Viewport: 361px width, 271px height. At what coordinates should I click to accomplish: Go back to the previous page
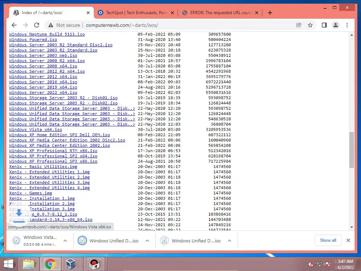[x=14, y=25]
